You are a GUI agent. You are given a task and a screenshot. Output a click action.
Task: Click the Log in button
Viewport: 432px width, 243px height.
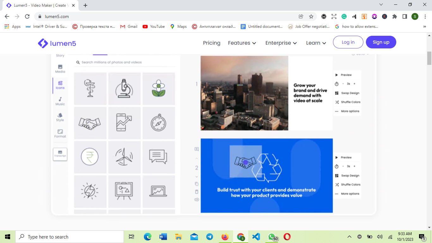coord(348,42)
